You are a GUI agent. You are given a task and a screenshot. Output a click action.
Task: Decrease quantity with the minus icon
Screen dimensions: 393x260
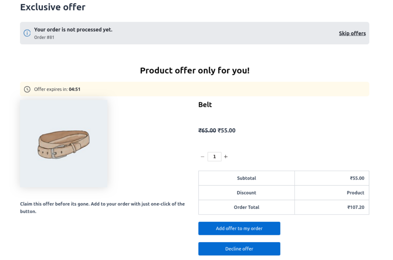(x=202, y=157)
